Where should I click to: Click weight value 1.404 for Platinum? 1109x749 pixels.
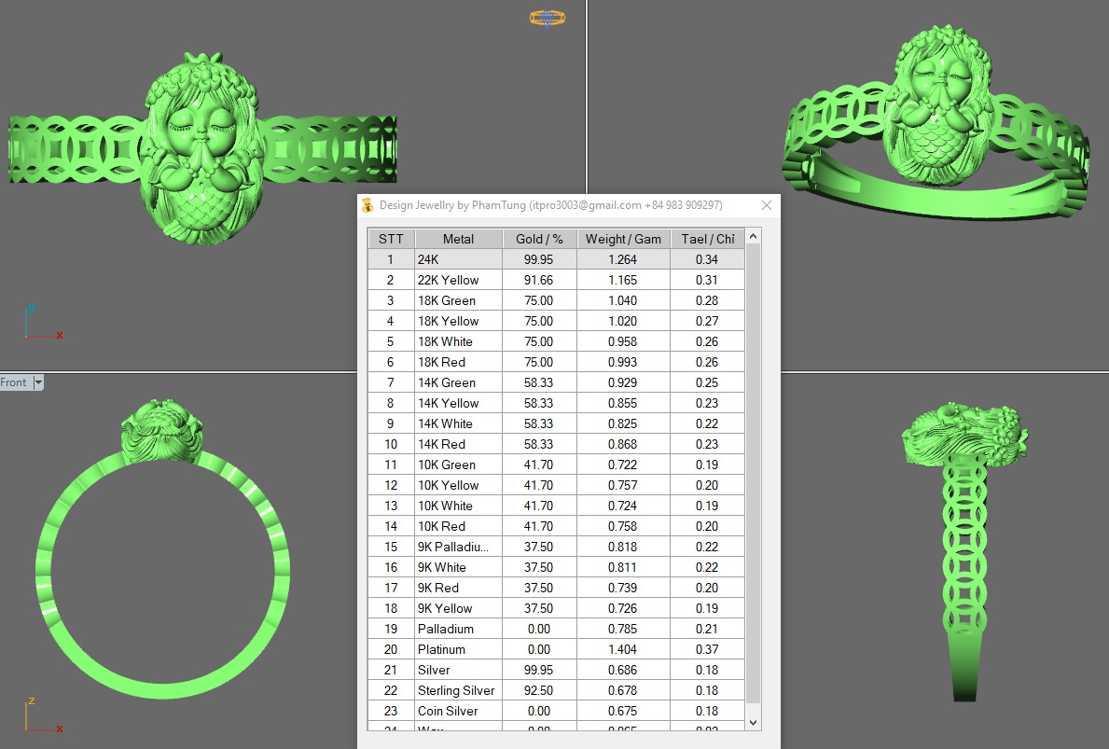coord(622,649)
